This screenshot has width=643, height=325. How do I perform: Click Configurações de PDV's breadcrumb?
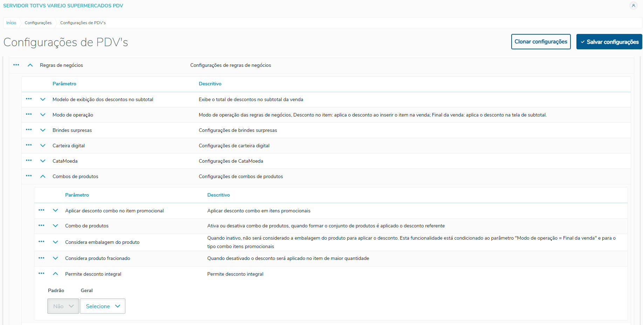83,23
